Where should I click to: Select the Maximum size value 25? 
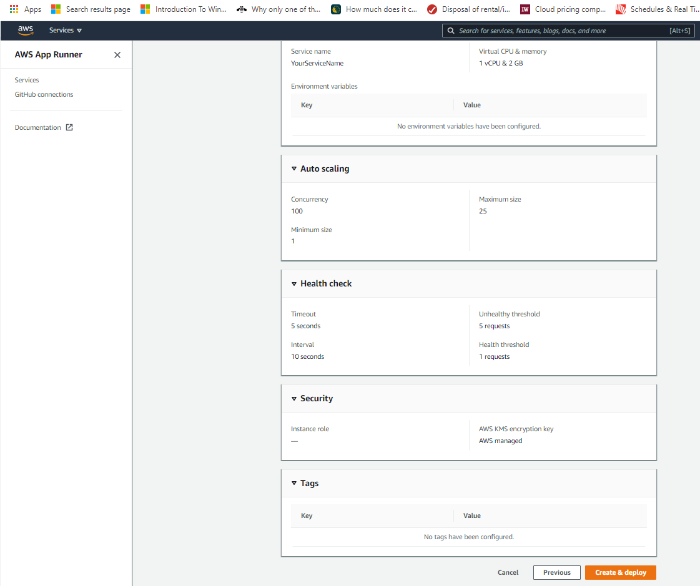(483, 211)
